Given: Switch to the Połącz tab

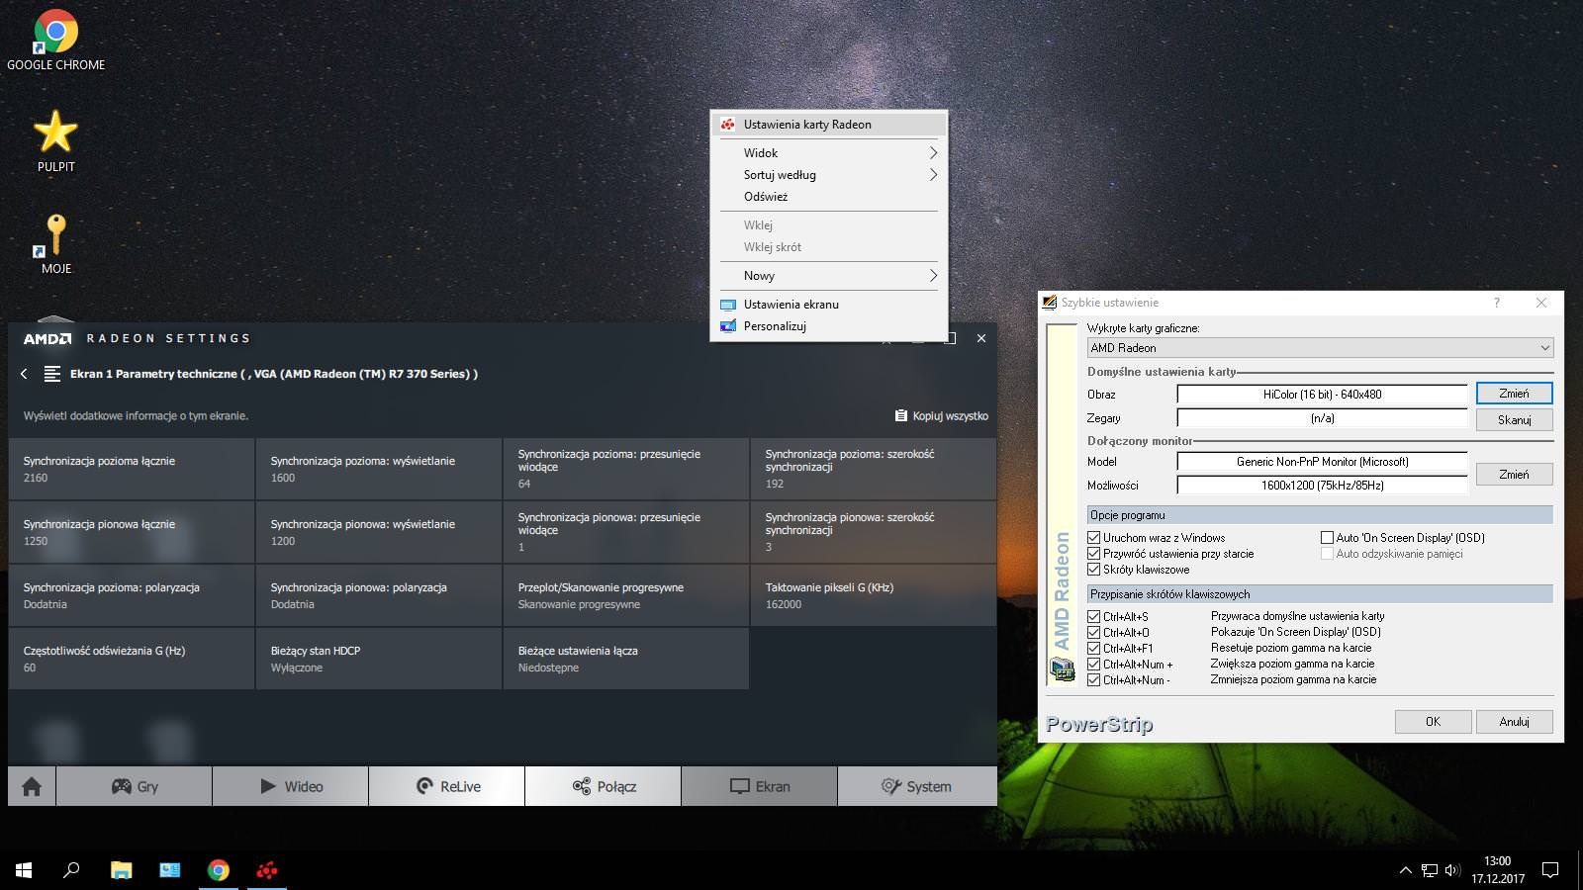Looking at the screenshot, I should click(x=604, y=786).
